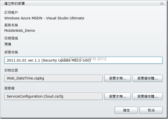Image resolution: width=168 pixels, height=119 pixels.
Task: Click the 封裝位置 package location label
Action: click(x=11, y=70)
